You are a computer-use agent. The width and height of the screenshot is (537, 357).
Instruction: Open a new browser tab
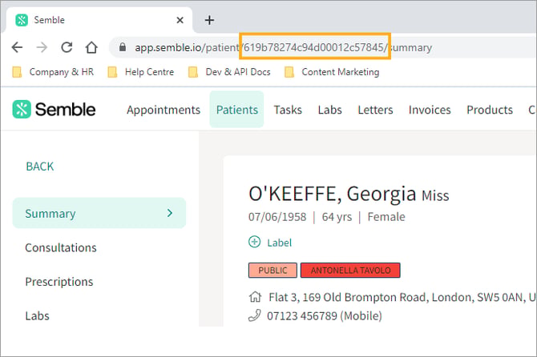pos(209,20)
